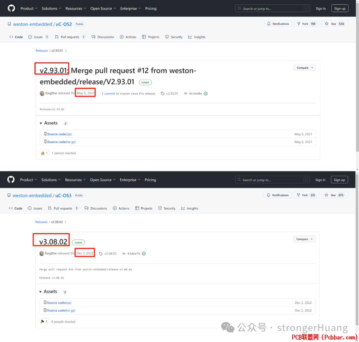Open the Product menu on the uC-OS2 page
The width and height of the screenshot is (359, 342).
pyautogui.click(x=29, y=8)
